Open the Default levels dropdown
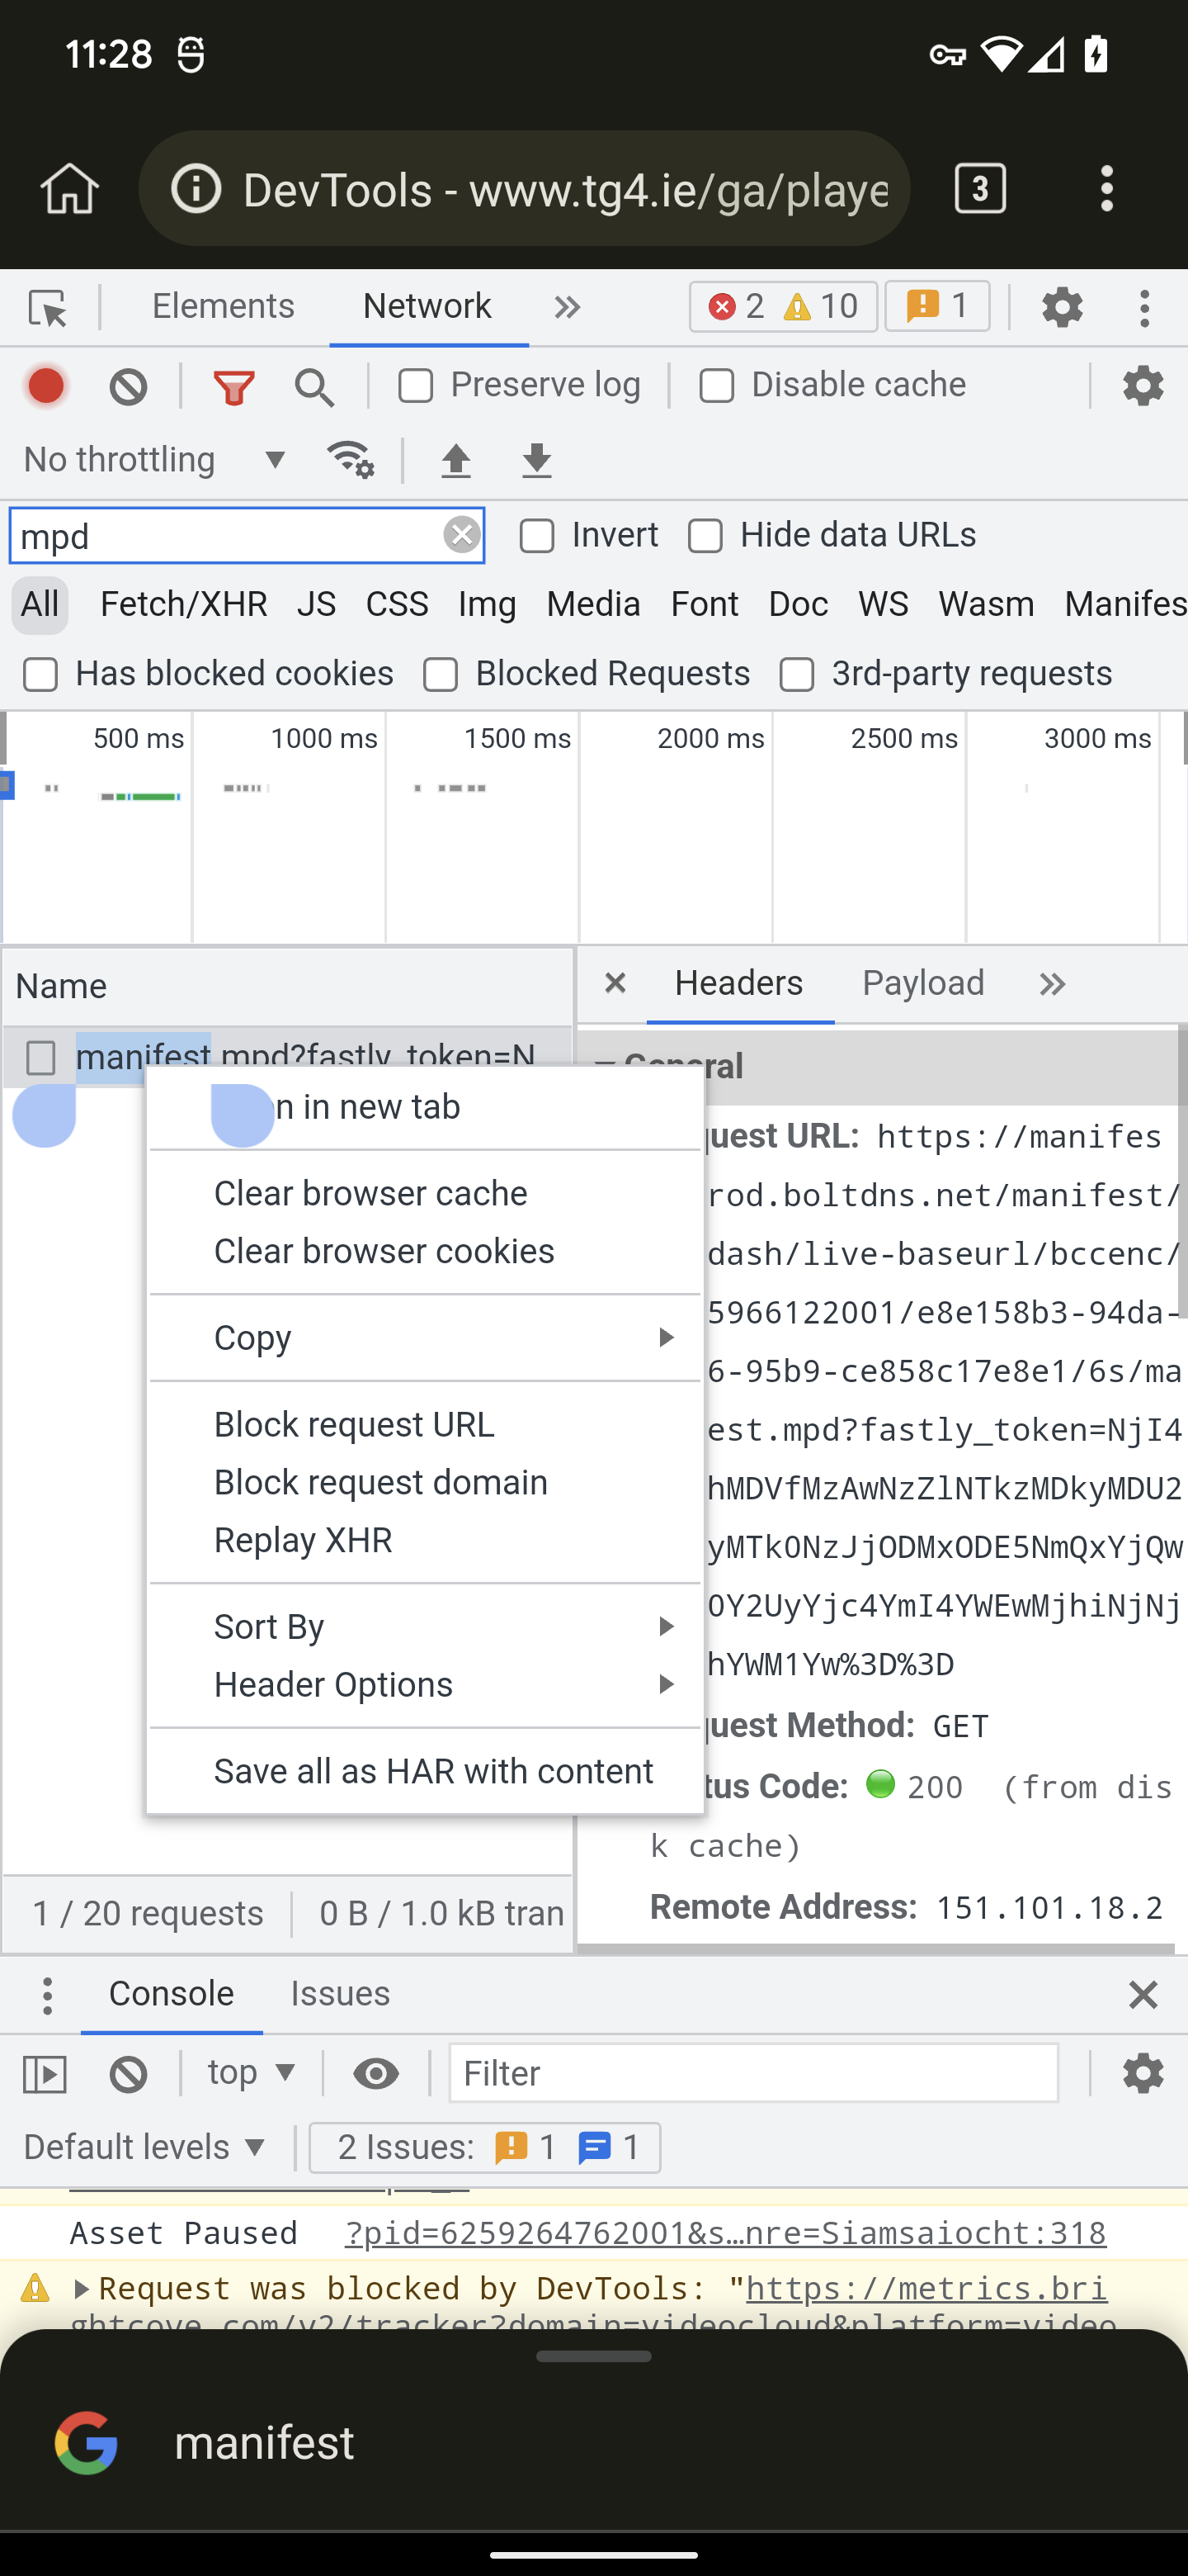Image resolution: width=1188 pixels, height=2576 pixels. click(146, 2147)
